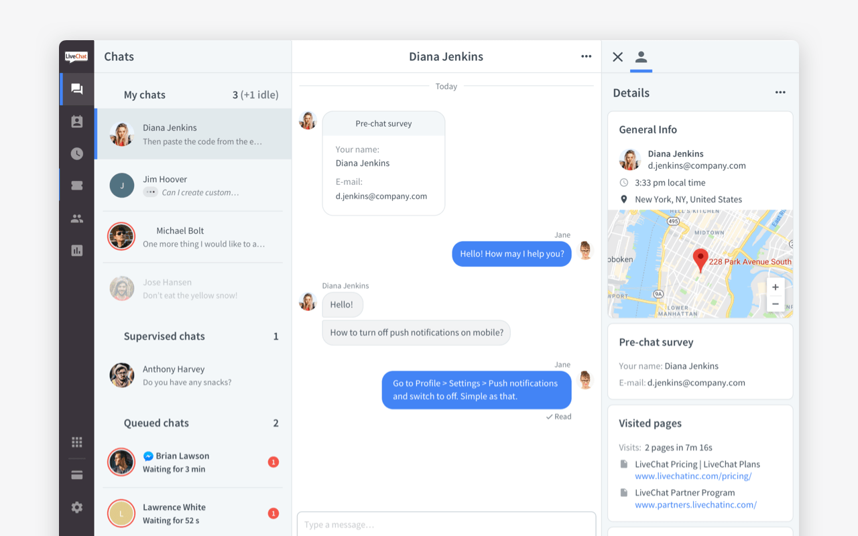Open Michael Bolt chat
Screen dimensions: 858x536
click(193, 237)
